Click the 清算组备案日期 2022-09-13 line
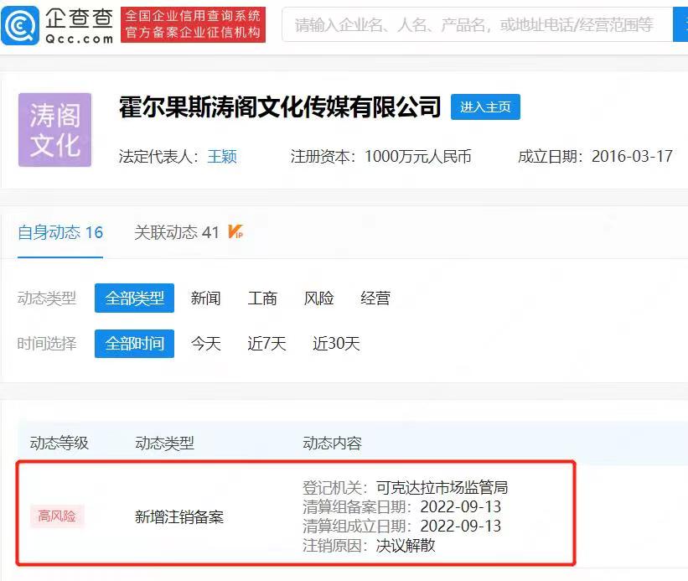 (x=401, y=507)
